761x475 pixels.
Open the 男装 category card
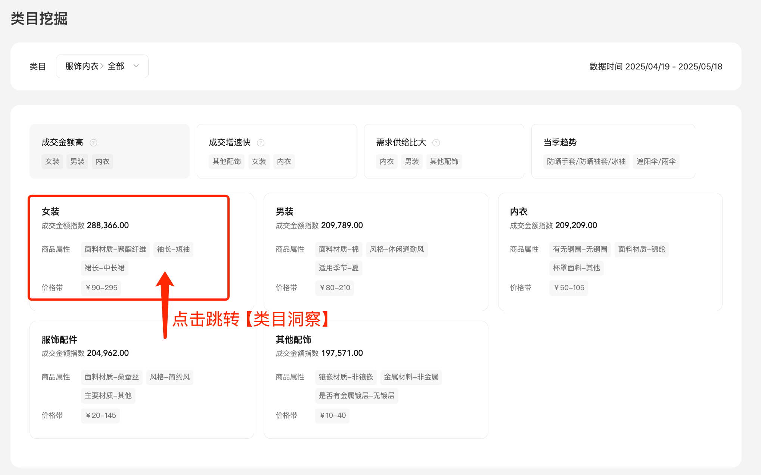pyautogui.click(x=285, y=212)
